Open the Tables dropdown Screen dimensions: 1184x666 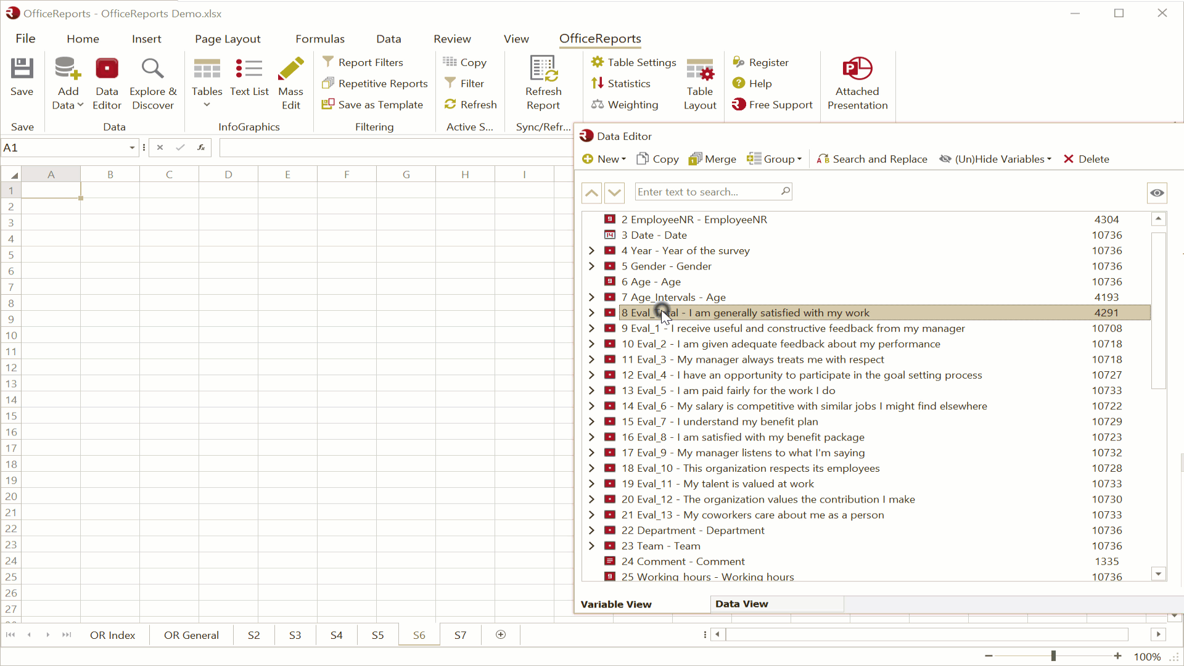pyautogui.click(x=207, y=83)
